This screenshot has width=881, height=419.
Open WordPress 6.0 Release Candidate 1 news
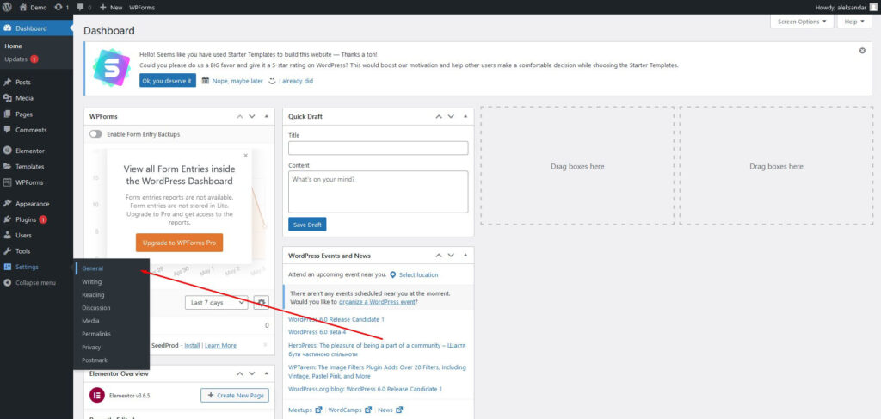[x=336, y=319]
